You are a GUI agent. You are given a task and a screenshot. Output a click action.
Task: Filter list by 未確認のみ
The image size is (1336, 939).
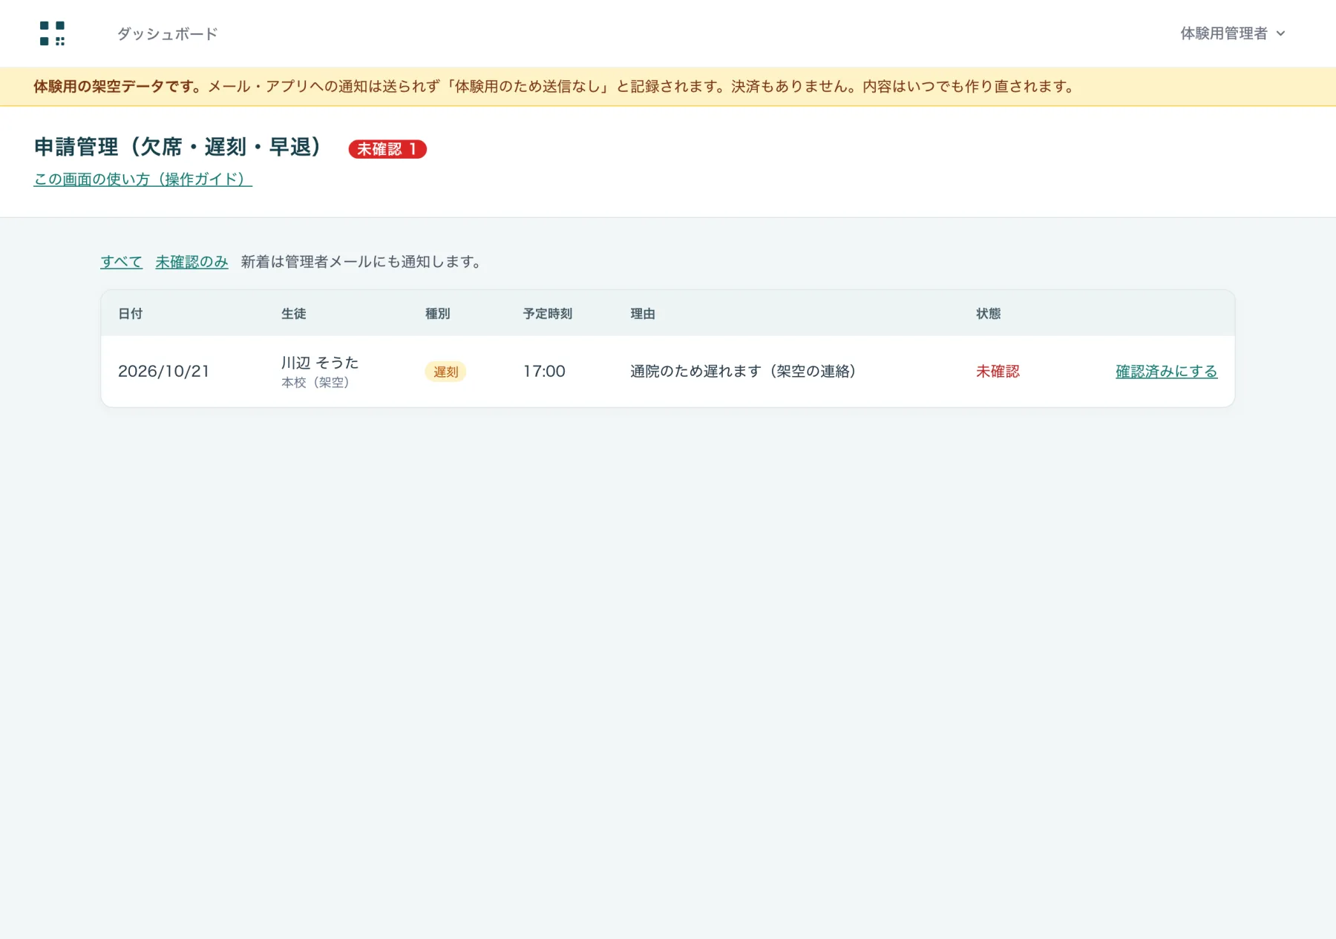tap(191, 262)
